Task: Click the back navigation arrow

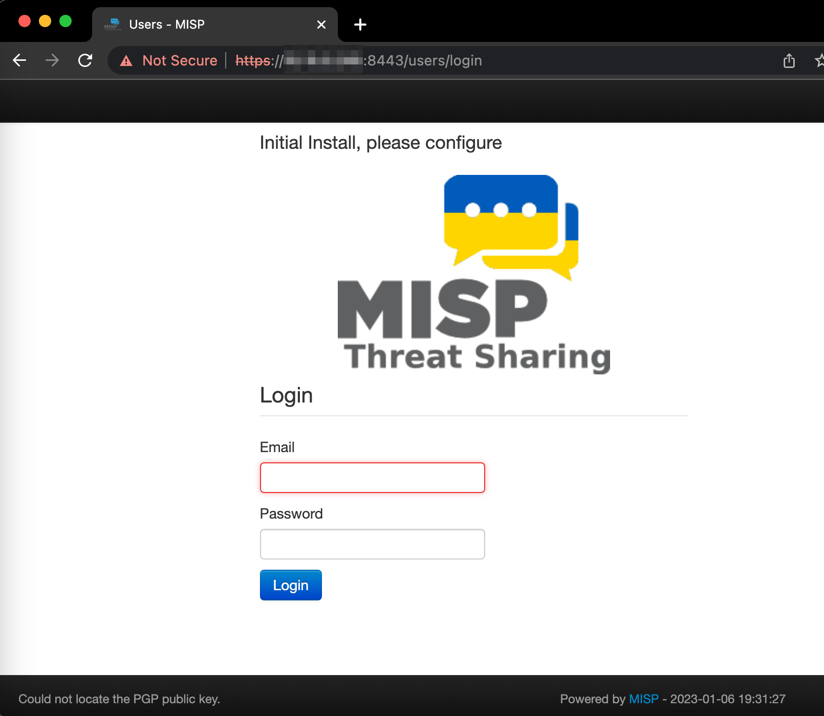Action: (19, 60)
